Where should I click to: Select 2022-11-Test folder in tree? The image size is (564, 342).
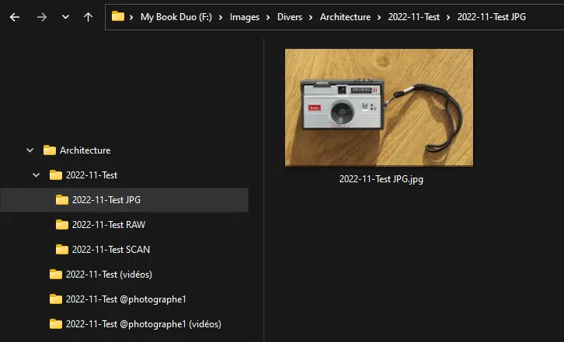coord(92,175)
